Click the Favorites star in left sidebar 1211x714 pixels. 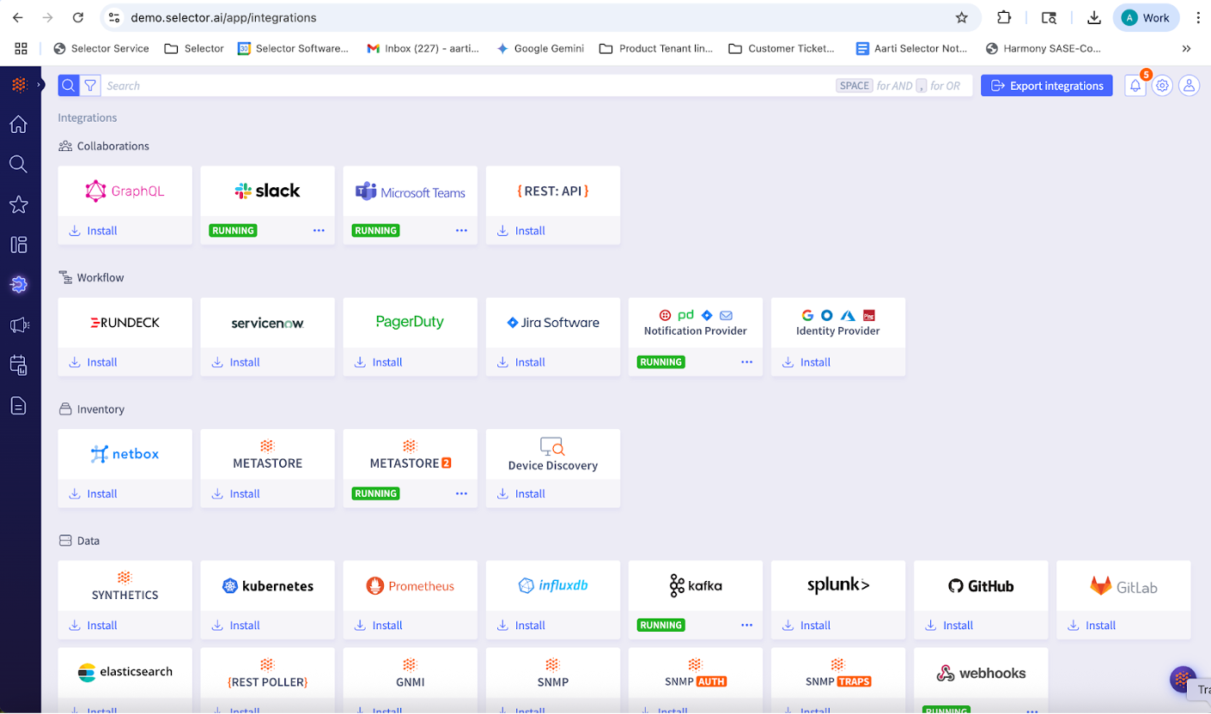[18, 204]
